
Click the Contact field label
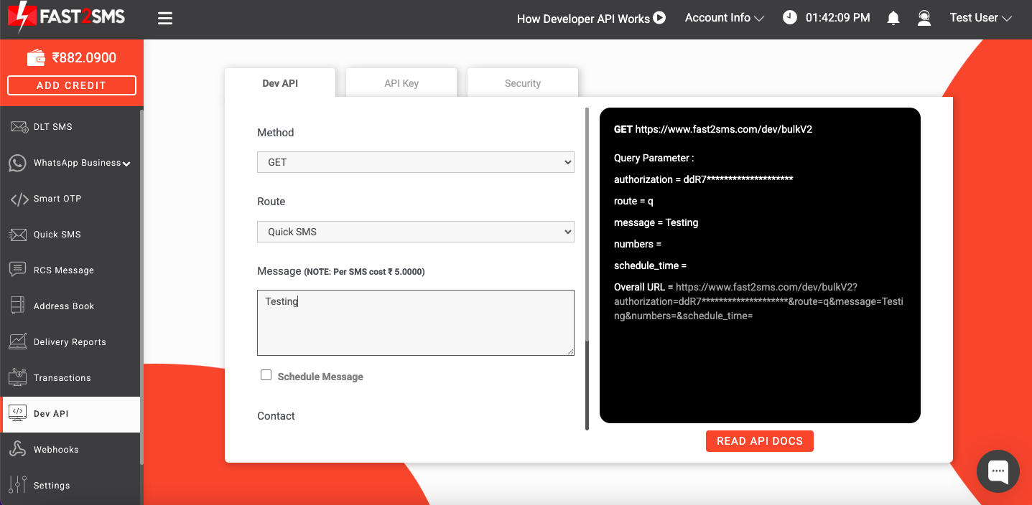coord(276,416)
